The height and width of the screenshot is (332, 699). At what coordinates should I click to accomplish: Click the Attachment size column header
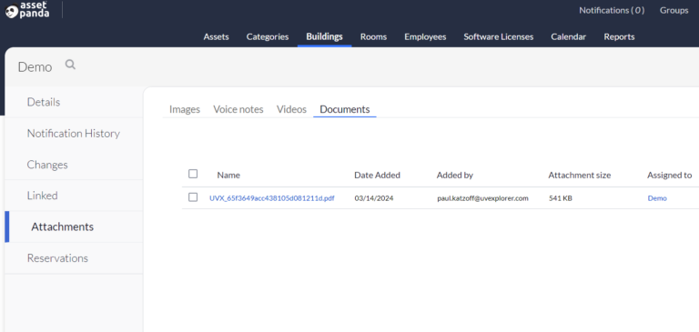coord(580,176)
